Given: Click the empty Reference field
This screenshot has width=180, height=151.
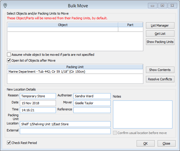Looking at the screenshot, I should (x=92, y=110).
